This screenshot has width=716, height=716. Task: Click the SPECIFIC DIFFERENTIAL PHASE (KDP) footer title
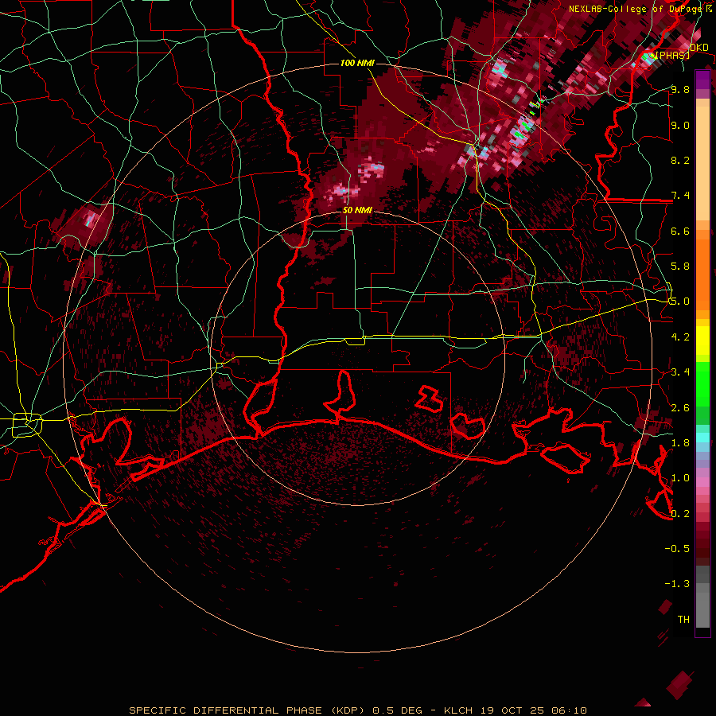pyautogui.click(x=247, y=710)
